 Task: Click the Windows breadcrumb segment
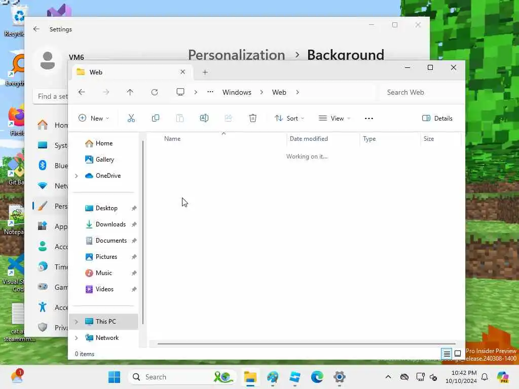(237, 92)
